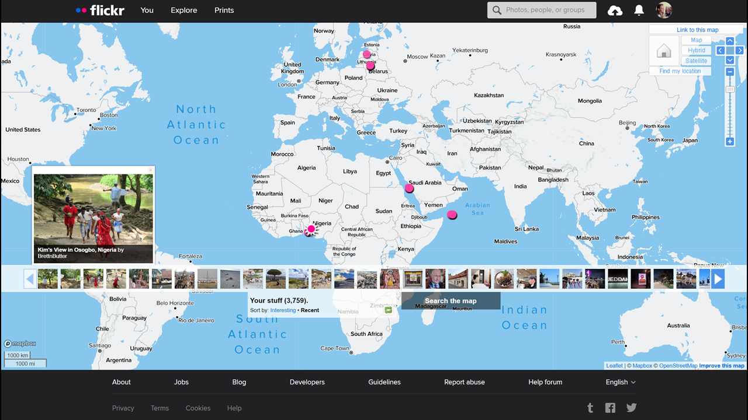Image resolution: width=748 pixels, height=420 pixels.
Task: Open the English language dropdown
Action: tap(621, 382)
